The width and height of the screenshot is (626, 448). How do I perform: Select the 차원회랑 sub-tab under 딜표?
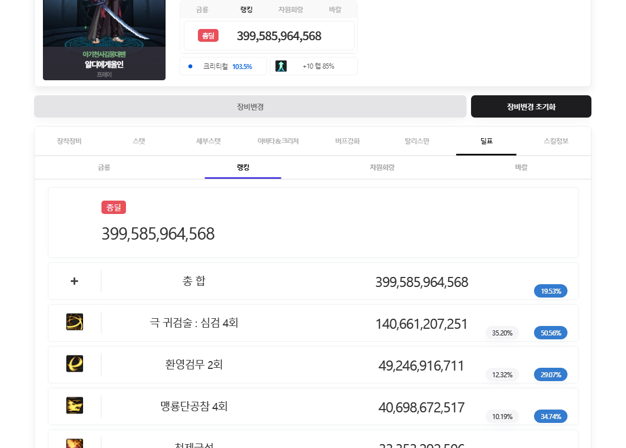(382, 167)
